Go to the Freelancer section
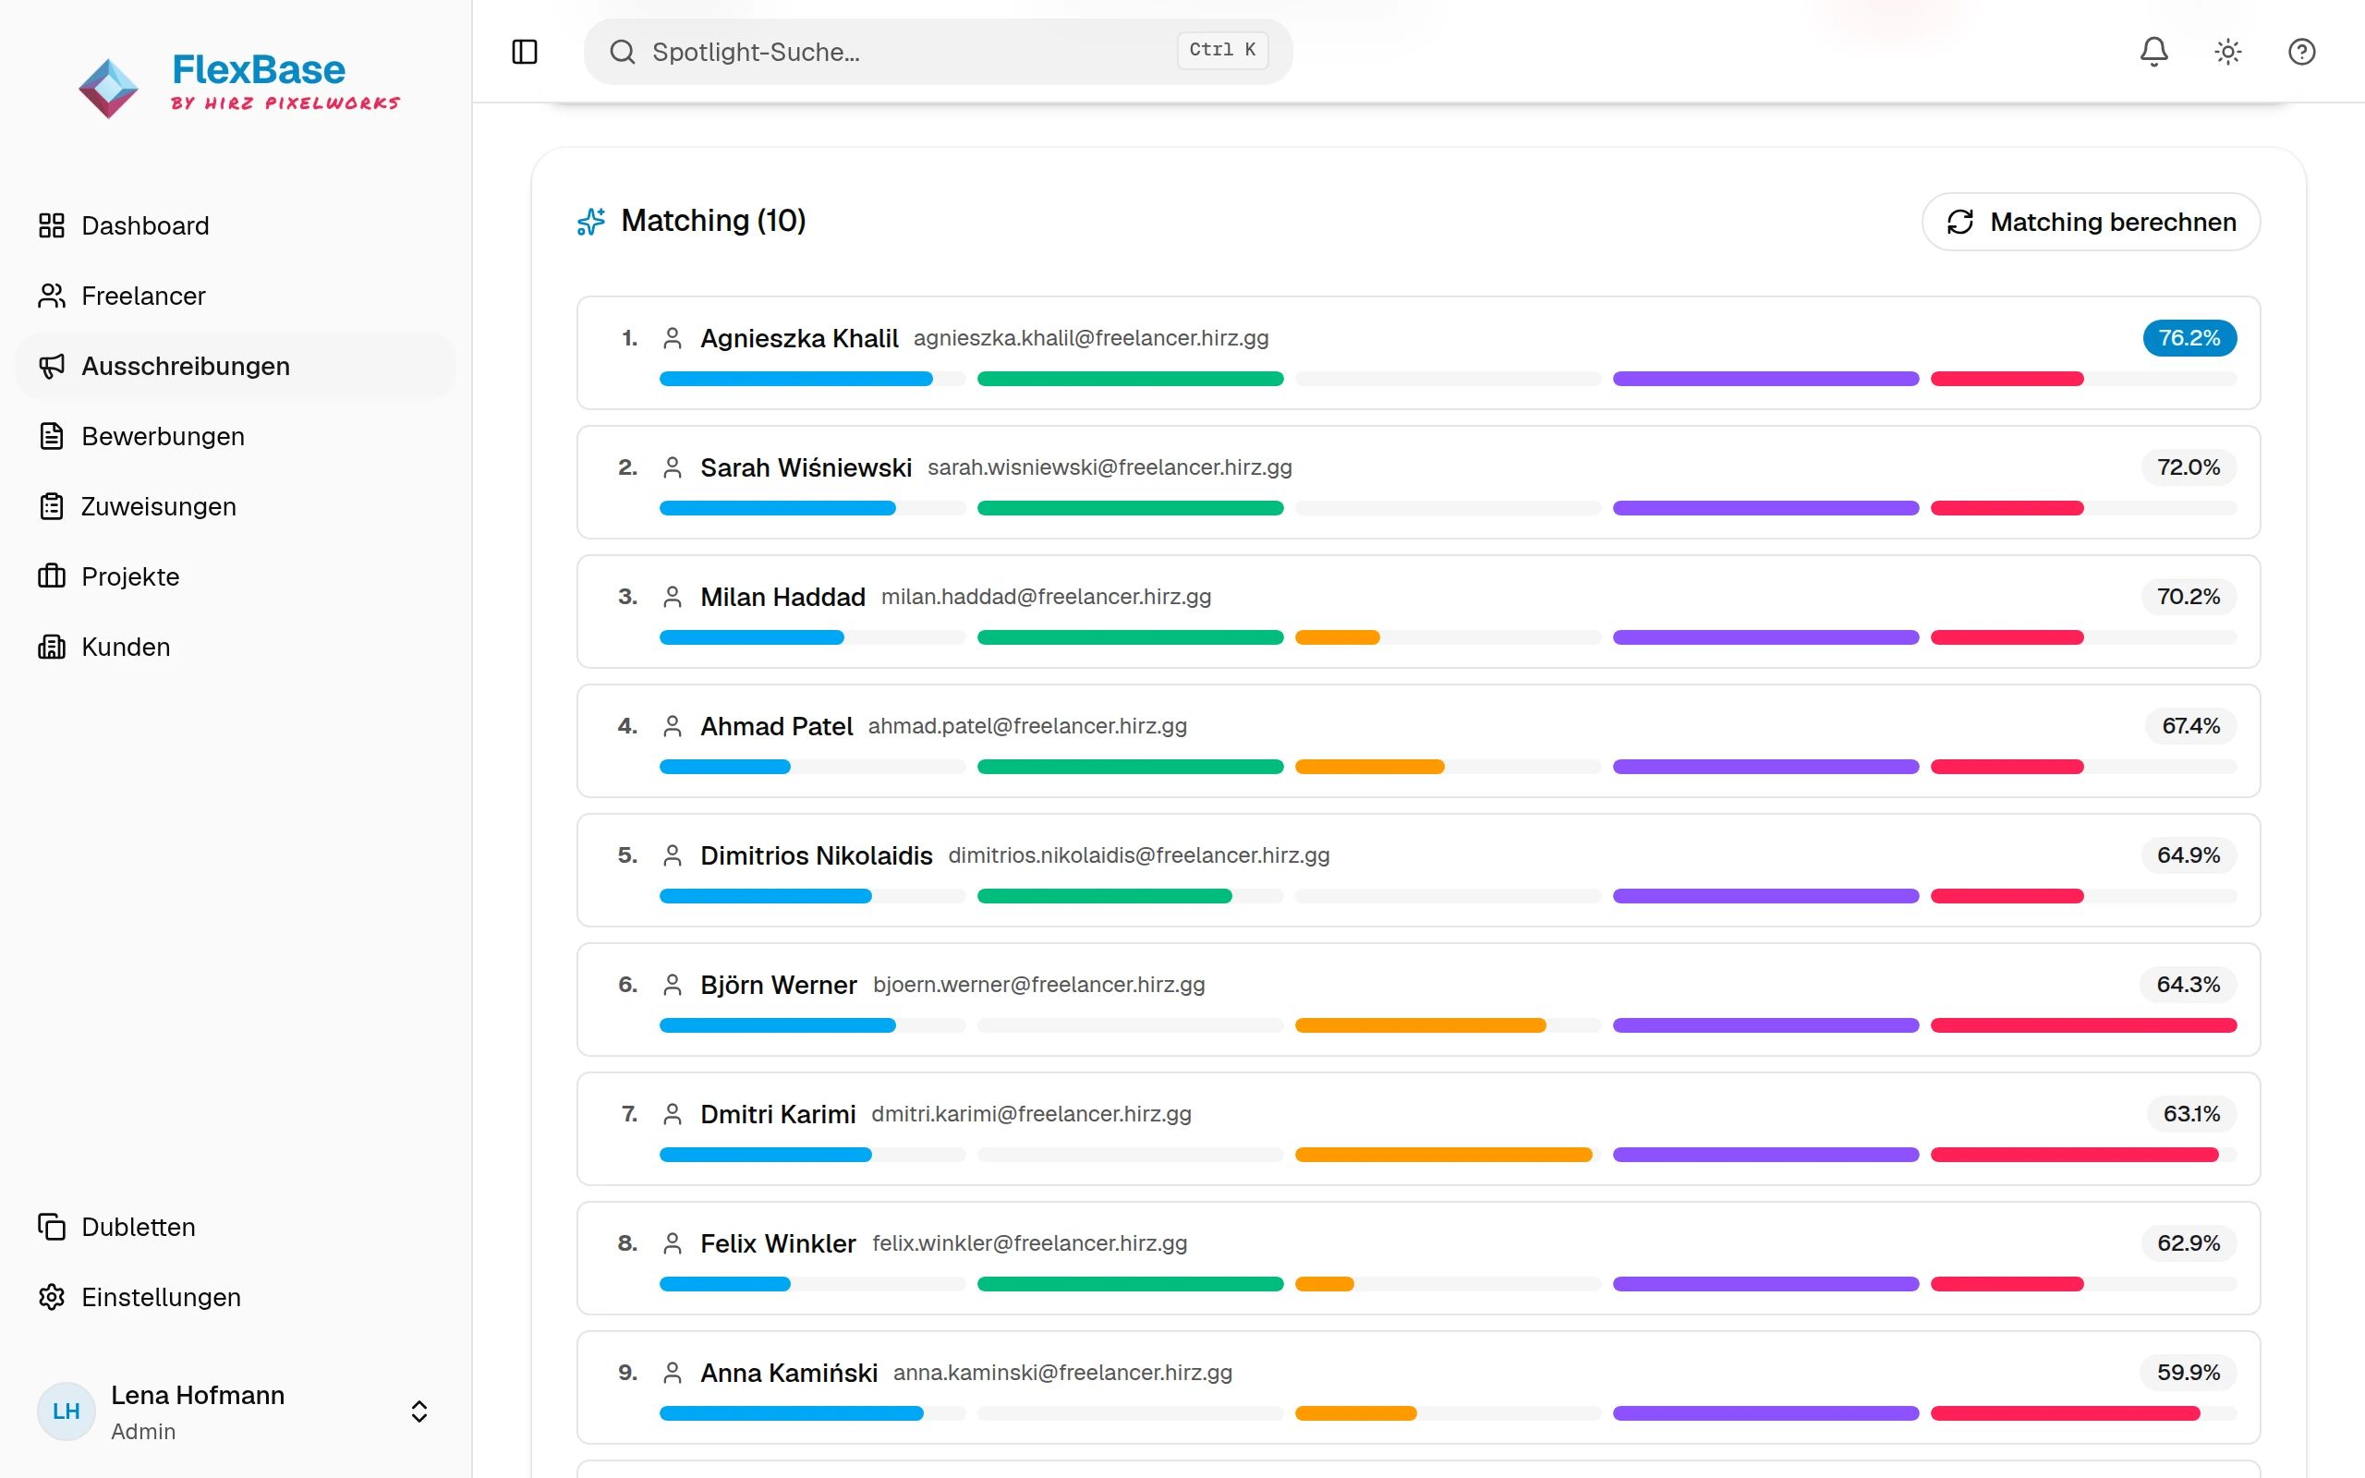Image resolution: width=2365 pixels, height=1478 pixels. pos(236,297)
